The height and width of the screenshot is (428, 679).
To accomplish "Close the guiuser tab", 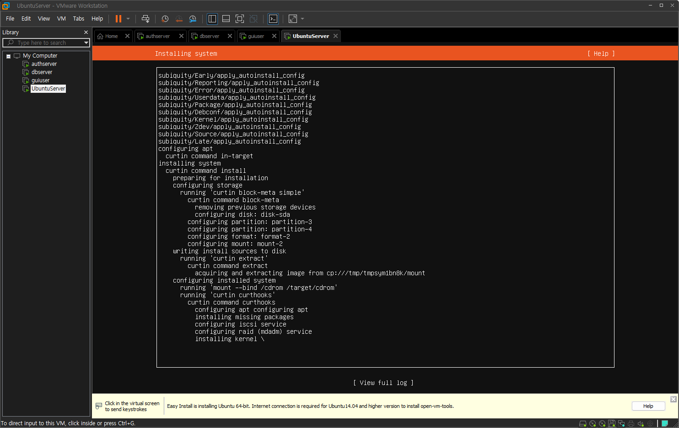I will 274,36.
